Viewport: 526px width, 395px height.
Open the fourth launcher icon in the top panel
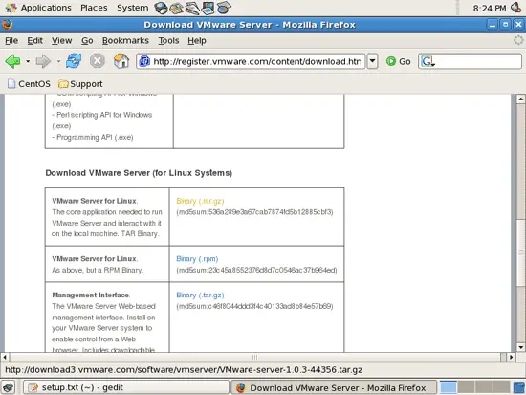(208, 8)
